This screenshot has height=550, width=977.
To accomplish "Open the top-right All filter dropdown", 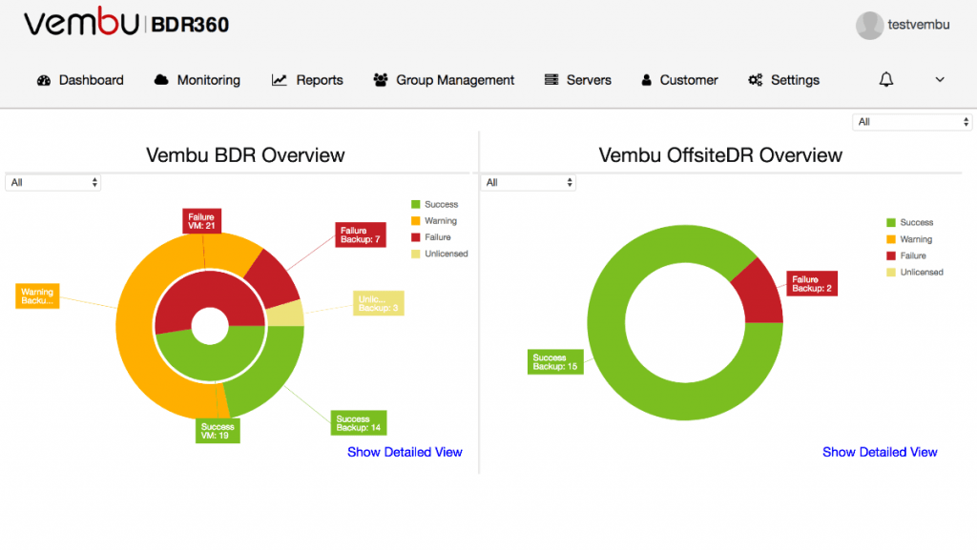I will point(912,122).
